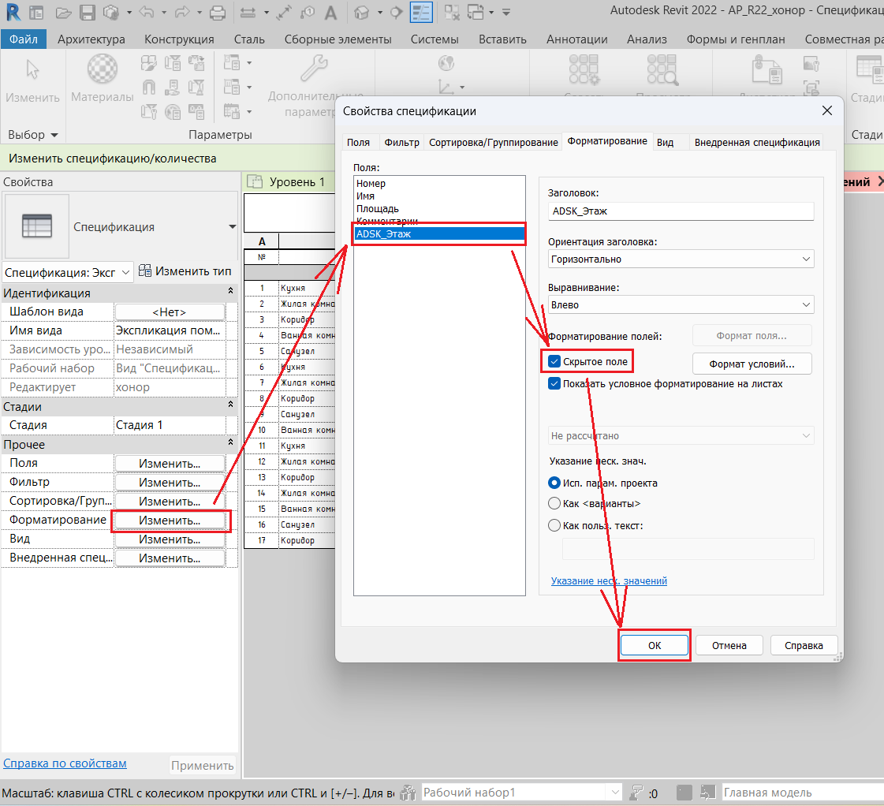Open the 'Ориентация заголовка' dropdown

(681, 259)
